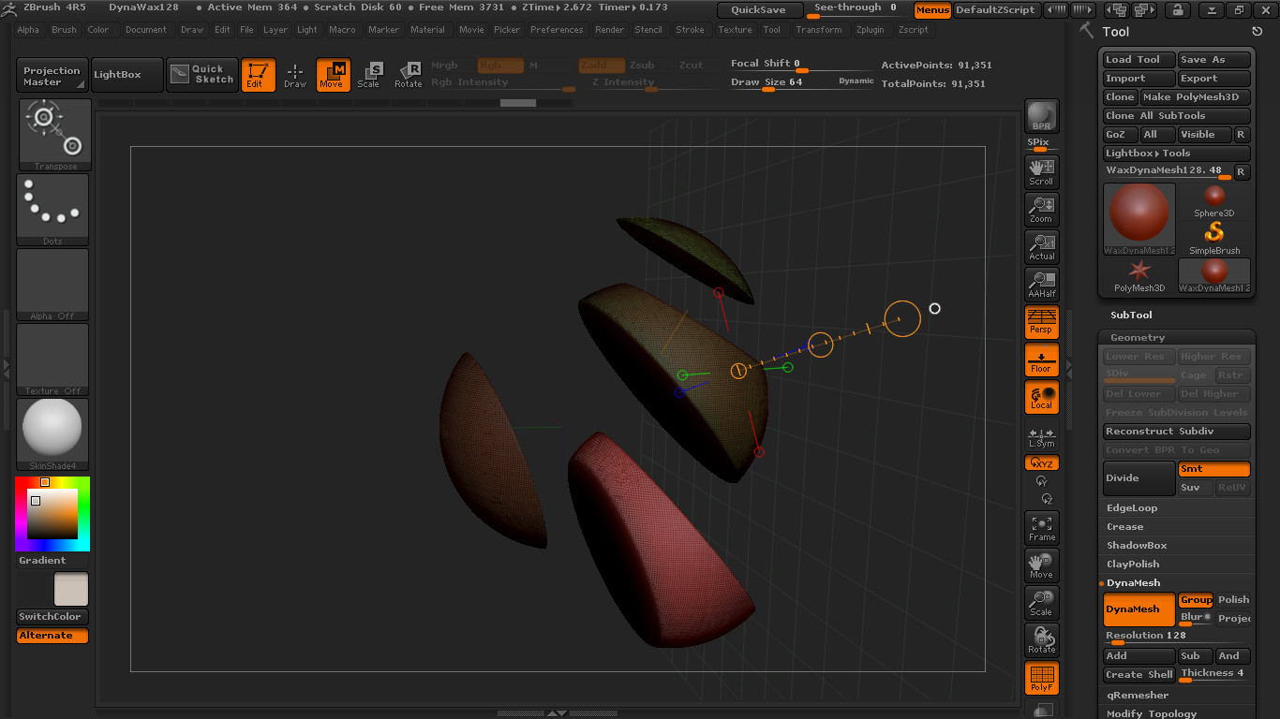Viewport: 1280px width, 719px height.
Task: Click the QuickSave button
Action: point(759,10)
